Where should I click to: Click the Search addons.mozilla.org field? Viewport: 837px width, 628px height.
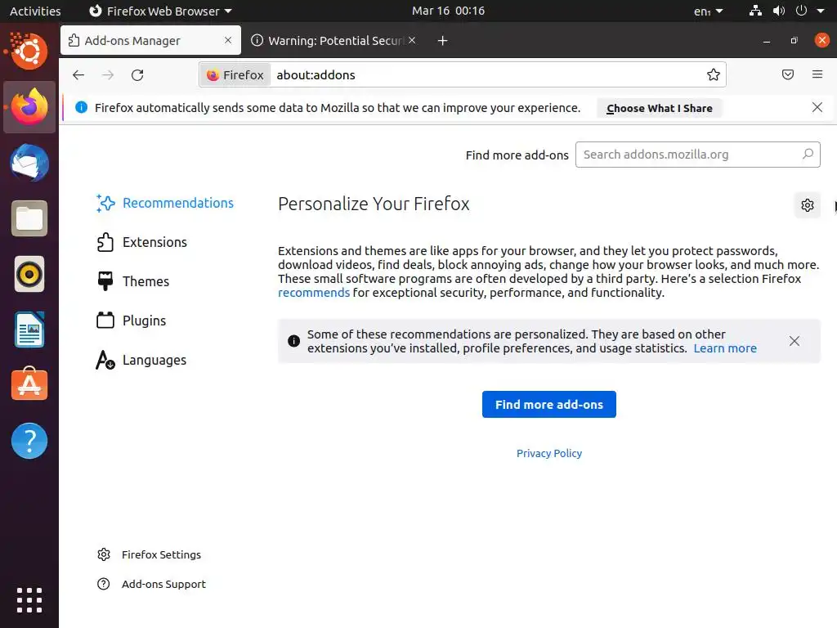(698, 155)
